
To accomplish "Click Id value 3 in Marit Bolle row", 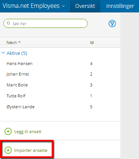I will point(91,85).
